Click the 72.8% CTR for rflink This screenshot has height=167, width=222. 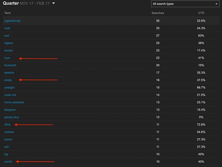point(201,125)
